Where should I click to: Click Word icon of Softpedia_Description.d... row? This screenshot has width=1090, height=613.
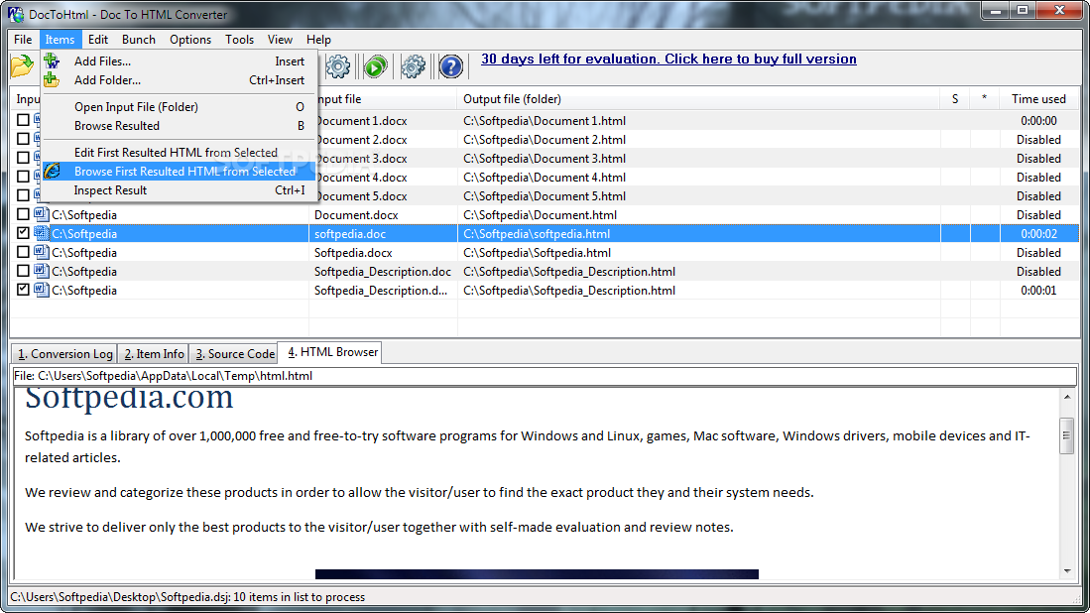point(42,290)
